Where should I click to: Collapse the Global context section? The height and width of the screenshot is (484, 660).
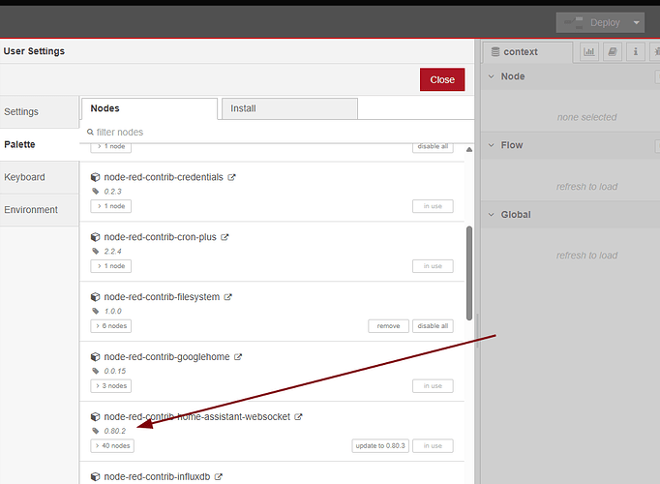492,215
